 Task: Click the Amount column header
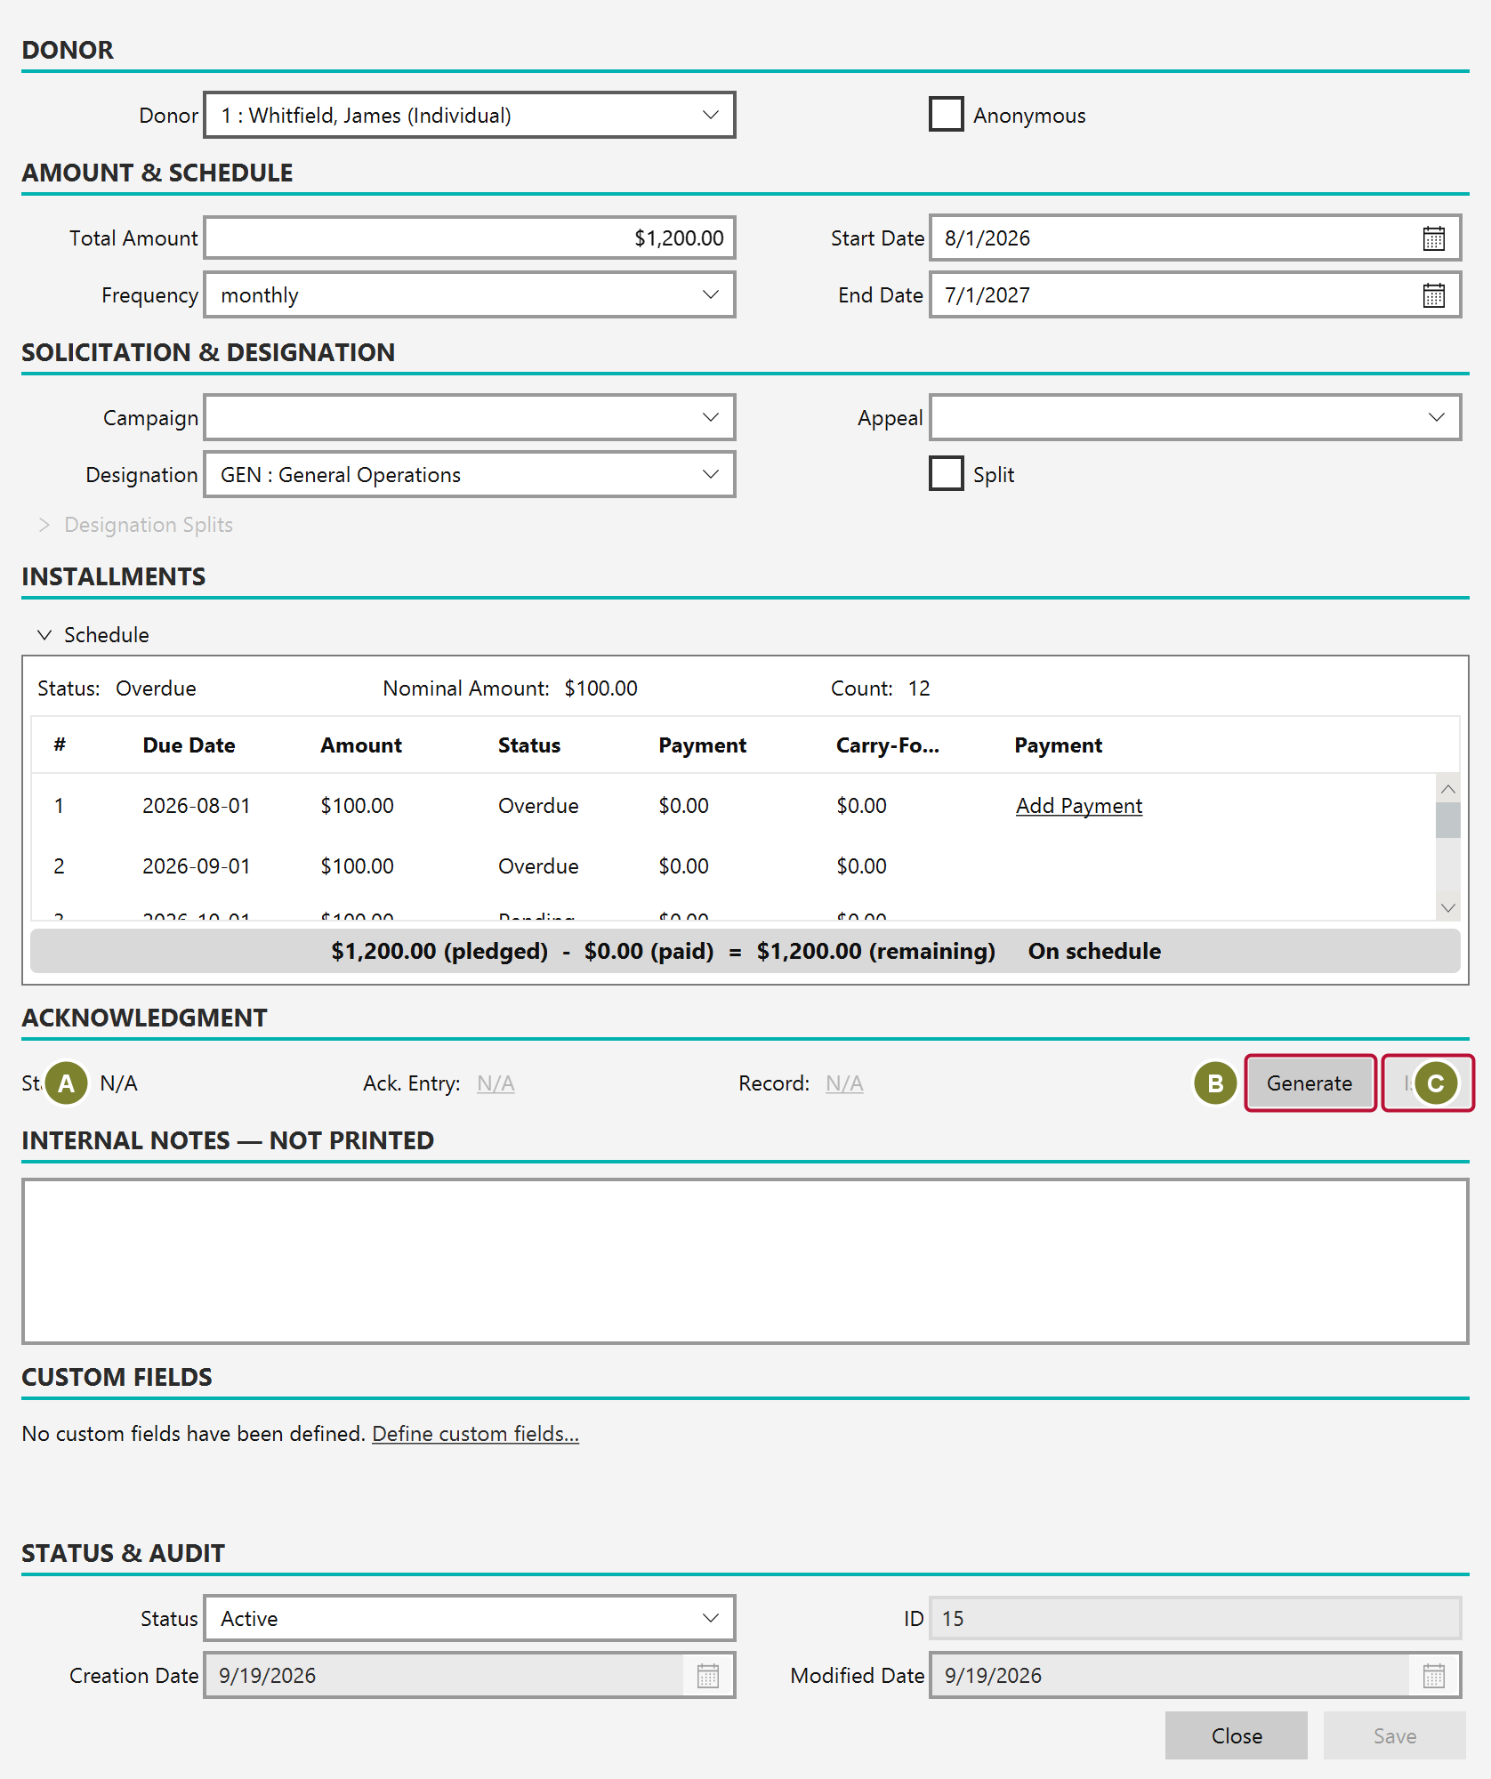coord(361,745)
